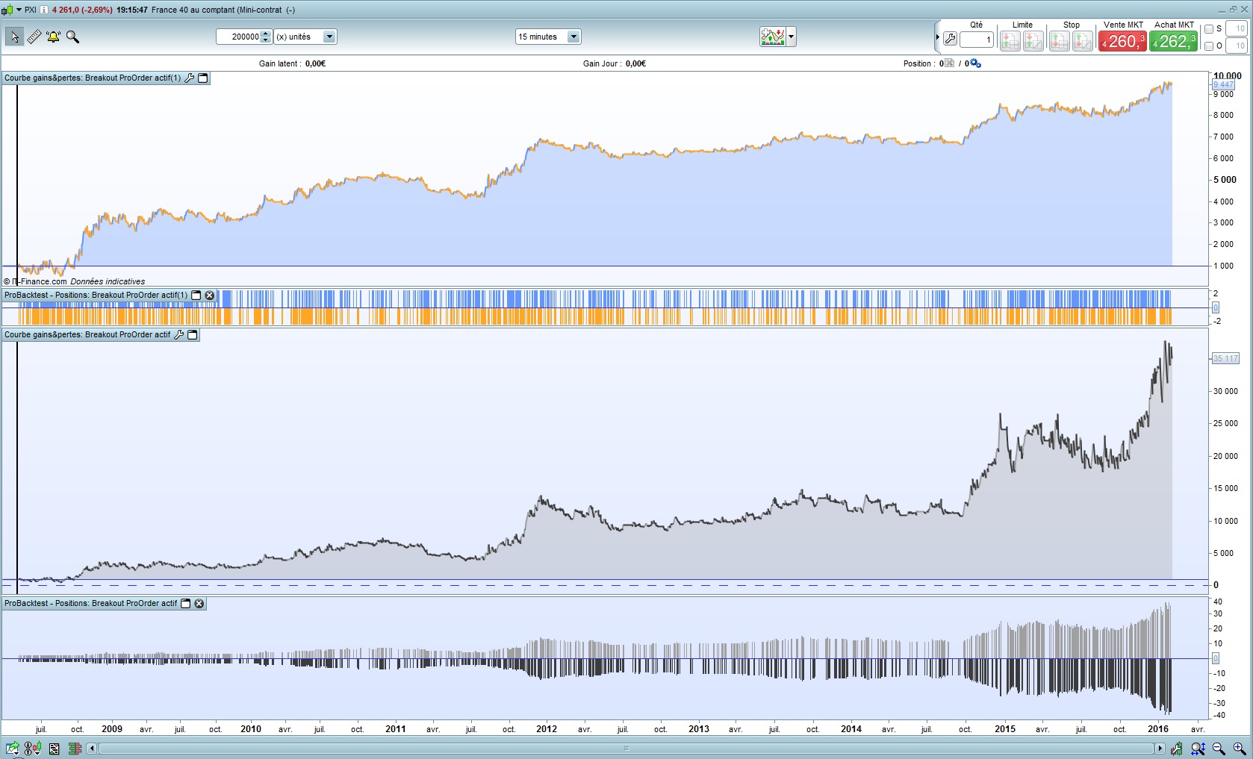Viewport: 1253px width, 759px height.
Task: Open order settings wrench next to Qté
Action: click(950, 39)
